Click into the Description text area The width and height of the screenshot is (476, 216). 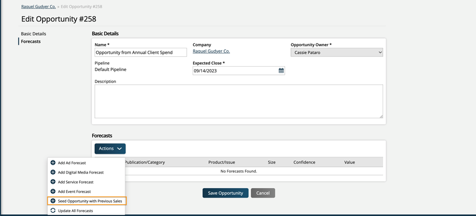tap(238, 101)
